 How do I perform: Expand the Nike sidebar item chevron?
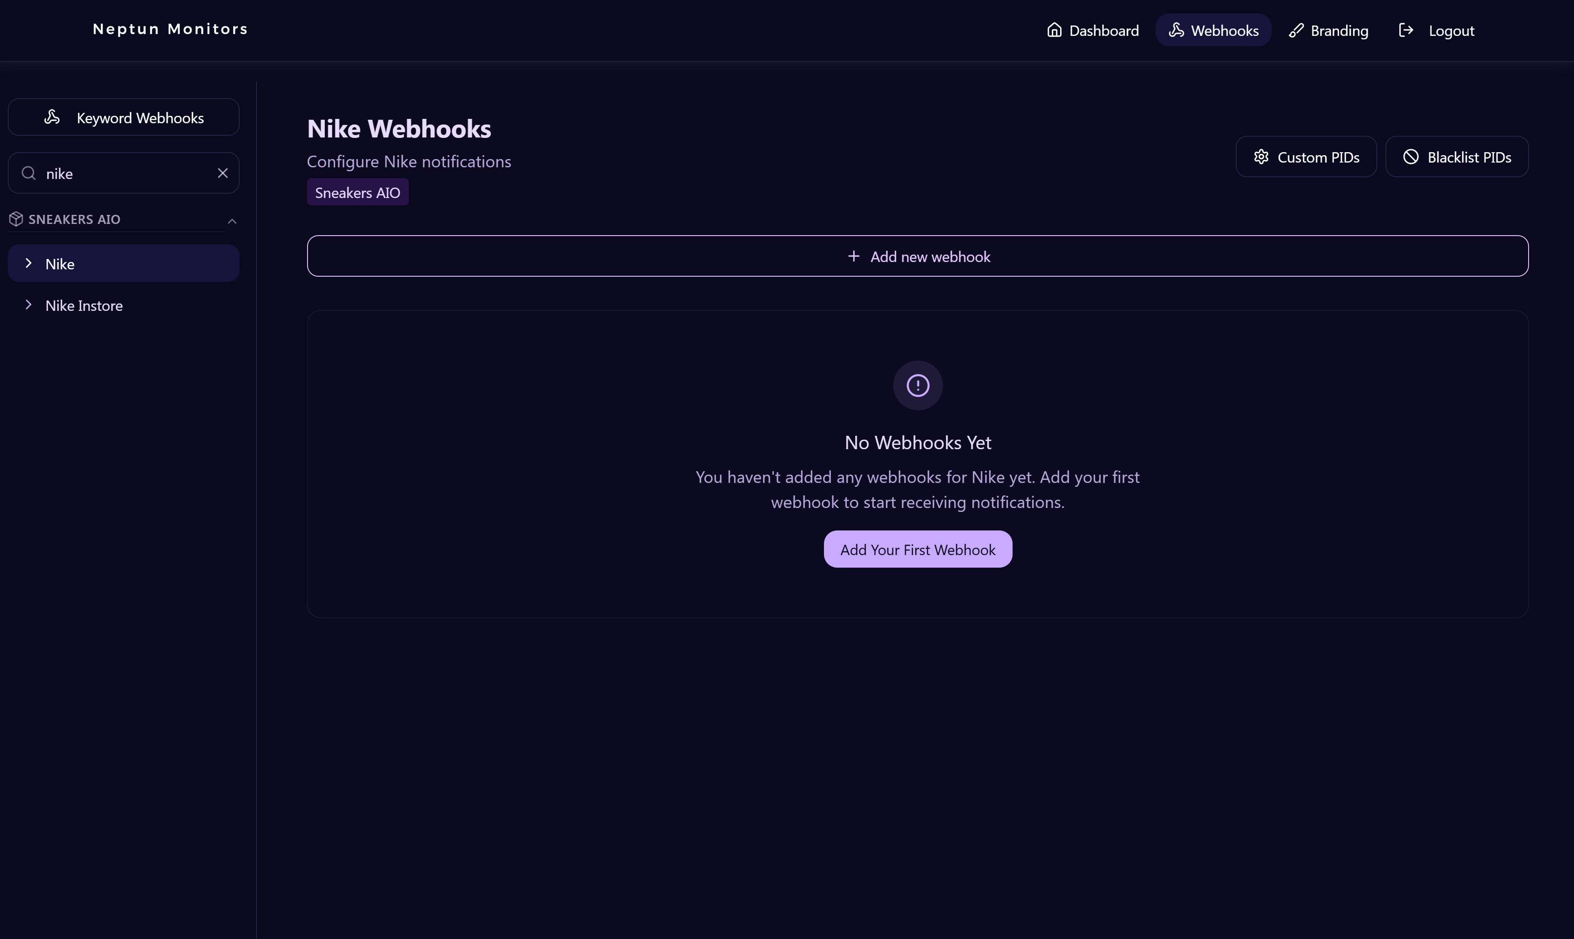tap(29, 263)
